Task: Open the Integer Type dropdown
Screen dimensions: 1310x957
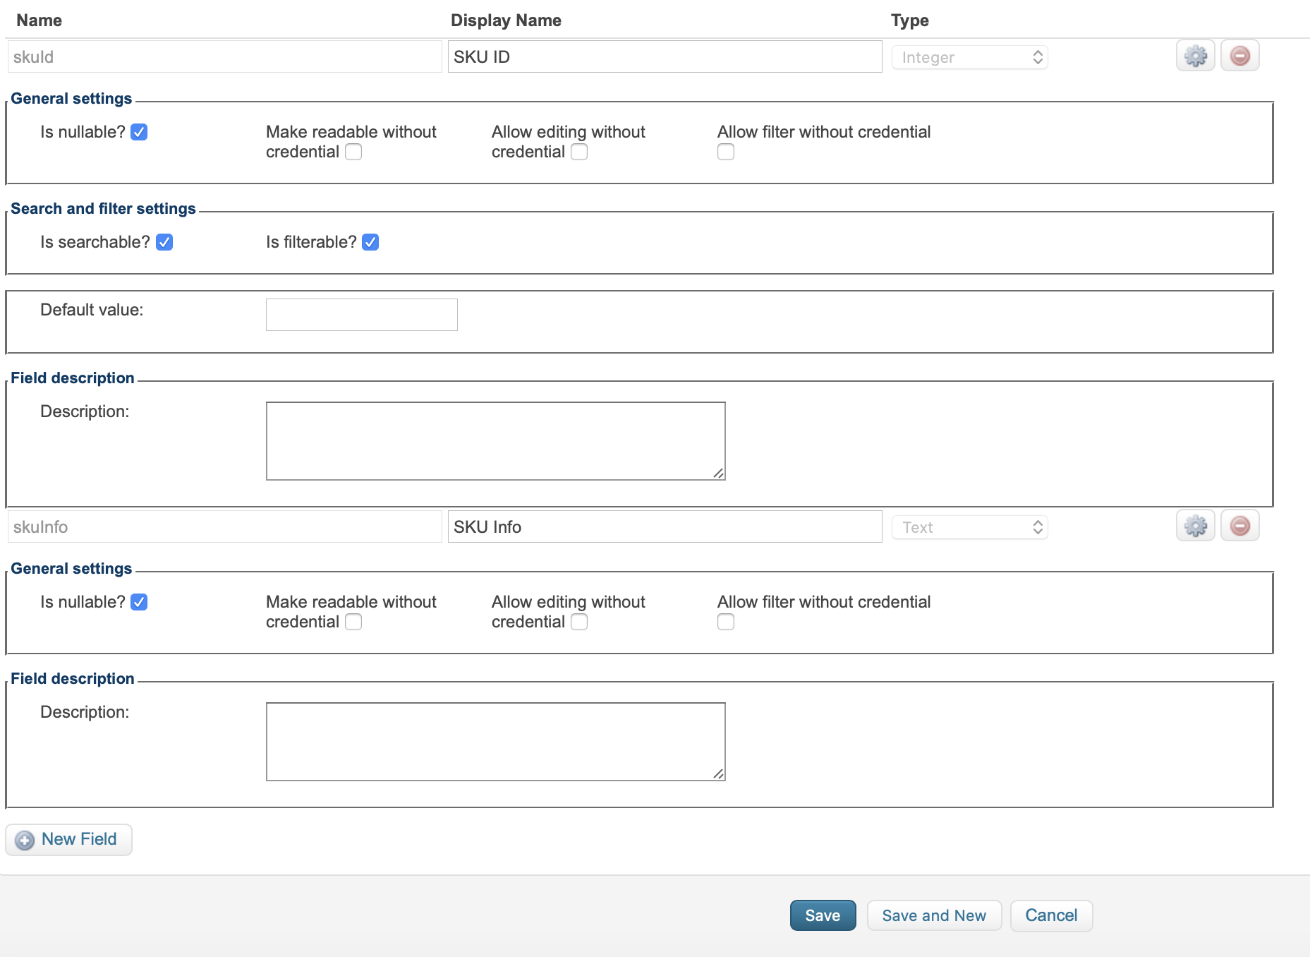Action: pyautogui.click(x=969, y=56)
